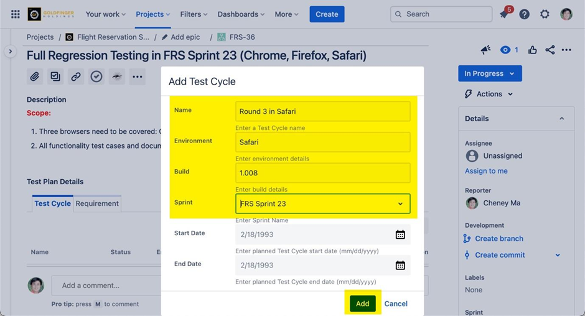Open the Start Date calendar picker
This screenshot has height=316, width=585.
click(400, 235)
